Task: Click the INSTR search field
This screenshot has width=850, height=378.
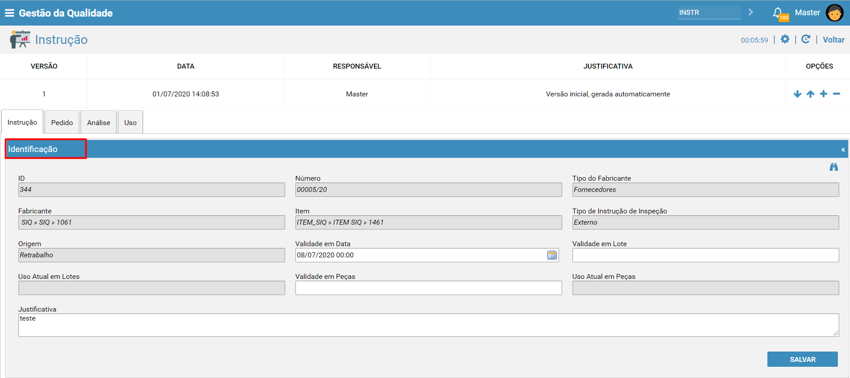Action: click(x=709, y=13)
